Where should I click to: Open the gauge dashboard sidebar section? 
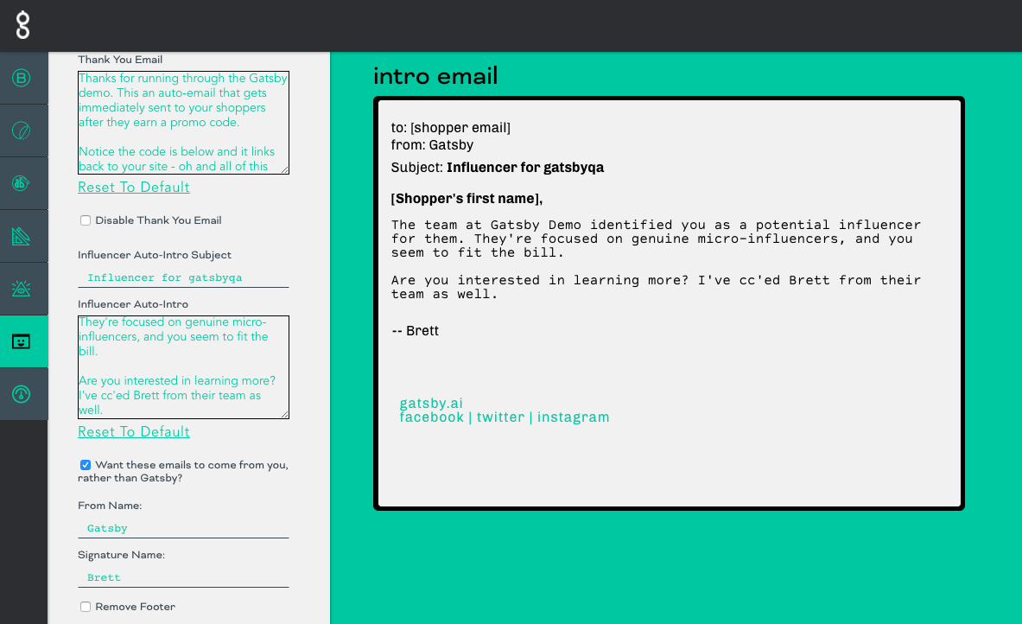(x=22, y=394)
